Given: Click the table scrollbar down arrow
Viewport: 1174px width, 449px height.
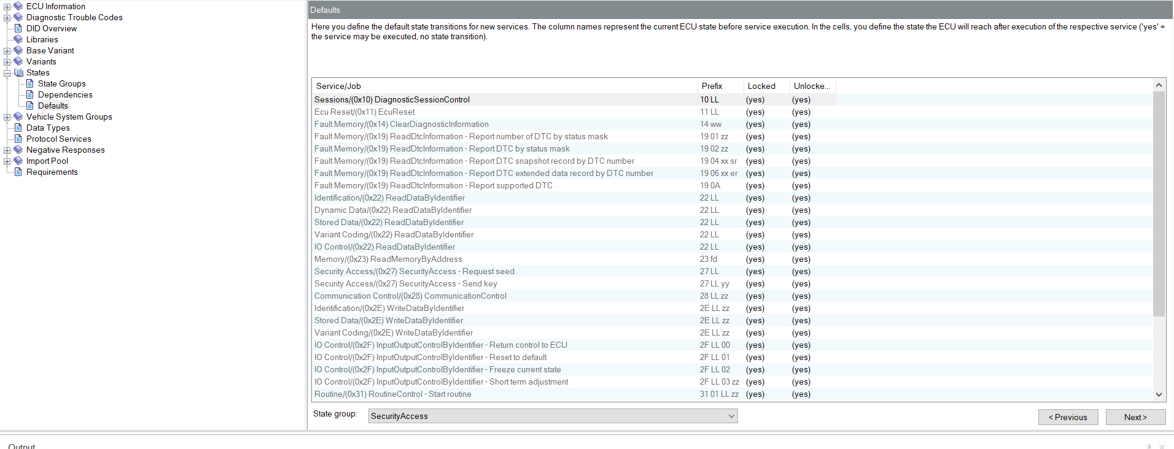Looking at the screenshot, I should pyautogui.click(x=1159, y=394).
